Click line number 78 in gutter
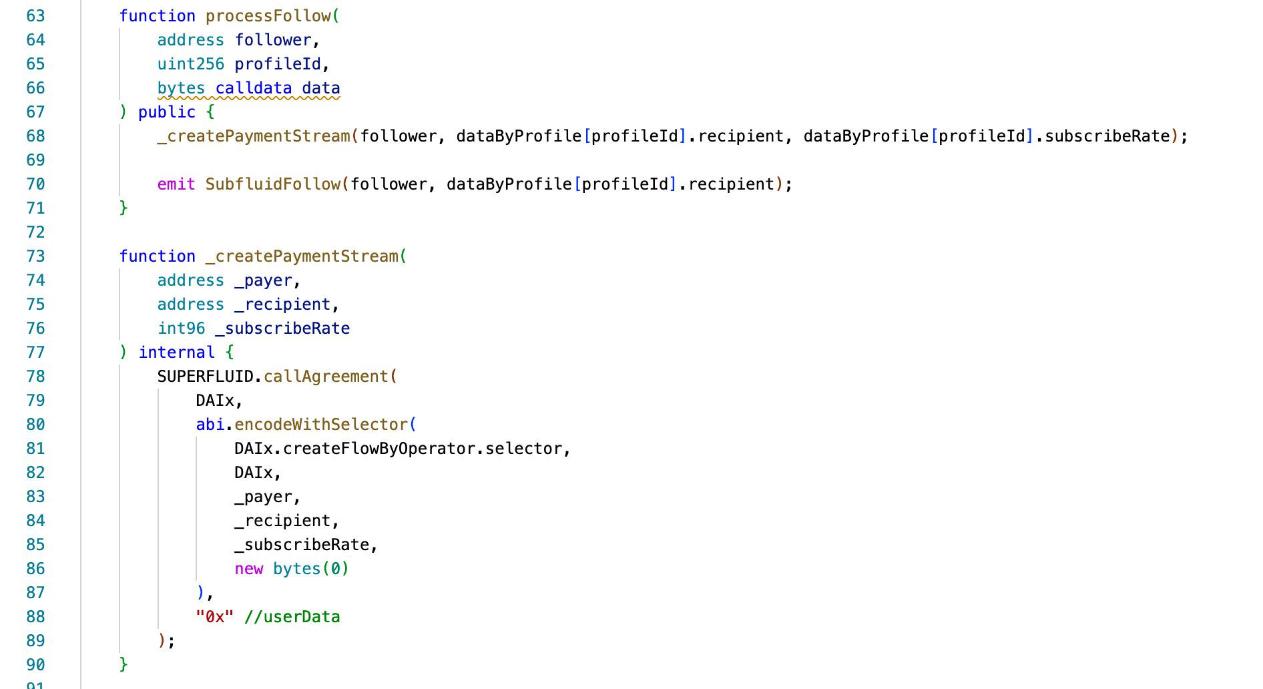Viewport: 1263px width, 689px height. tap(35, 377)
